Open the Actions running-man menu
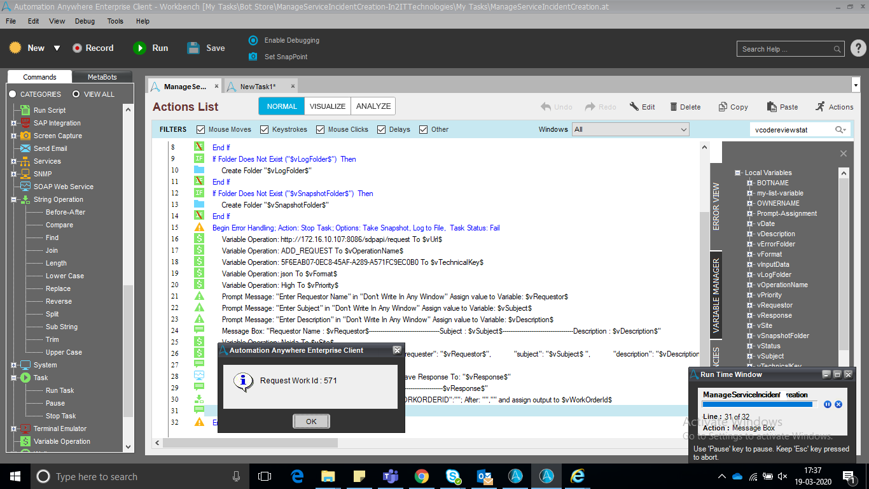 [820, 106]
